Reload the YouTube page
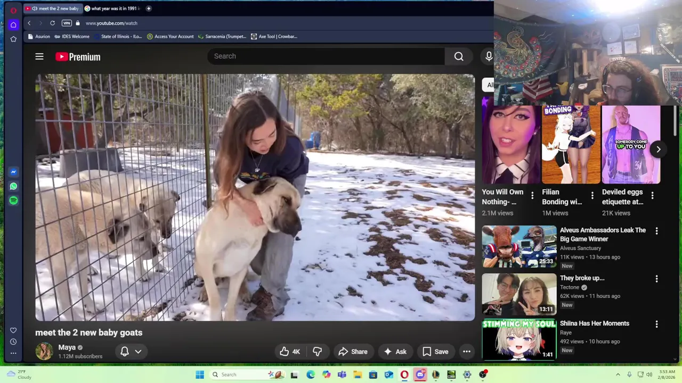Viewport: 682px width, 383px height. pos(52,23)
